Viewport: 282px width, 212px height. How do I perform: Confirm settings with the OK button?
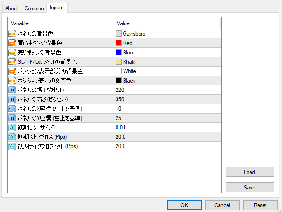tap(184, 205)
